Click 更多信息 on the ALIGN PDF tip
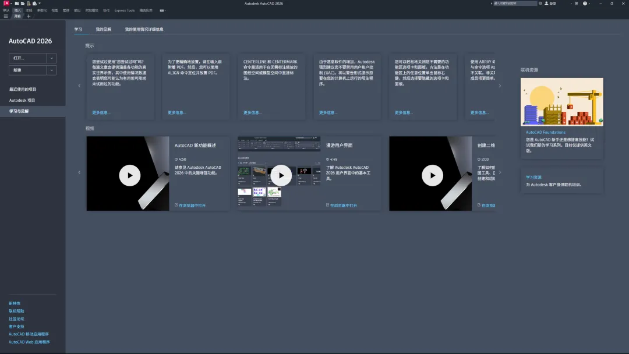 176,112
